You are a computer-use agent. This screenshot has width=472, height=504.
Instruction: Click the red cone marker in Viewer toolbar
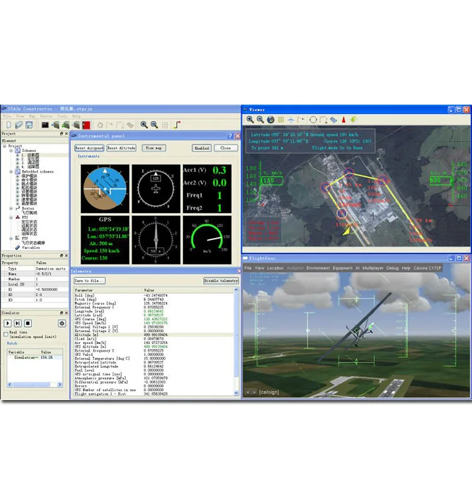(344, 120)
